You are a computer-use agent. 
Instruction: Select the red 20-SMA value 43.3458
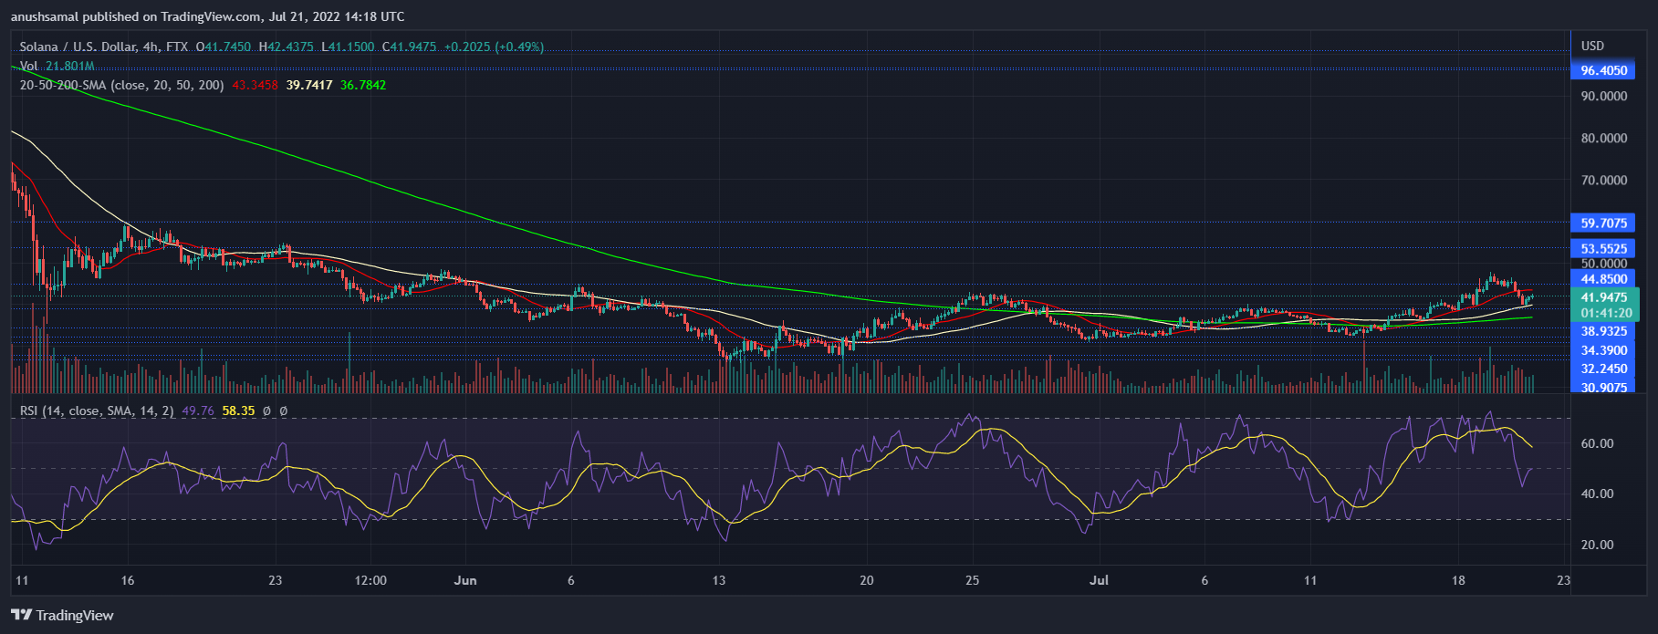point(255,85)
